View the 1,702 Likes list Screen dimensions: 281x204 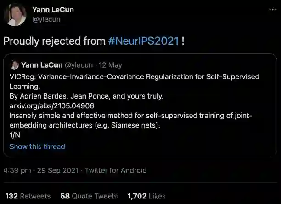(146, 196)
